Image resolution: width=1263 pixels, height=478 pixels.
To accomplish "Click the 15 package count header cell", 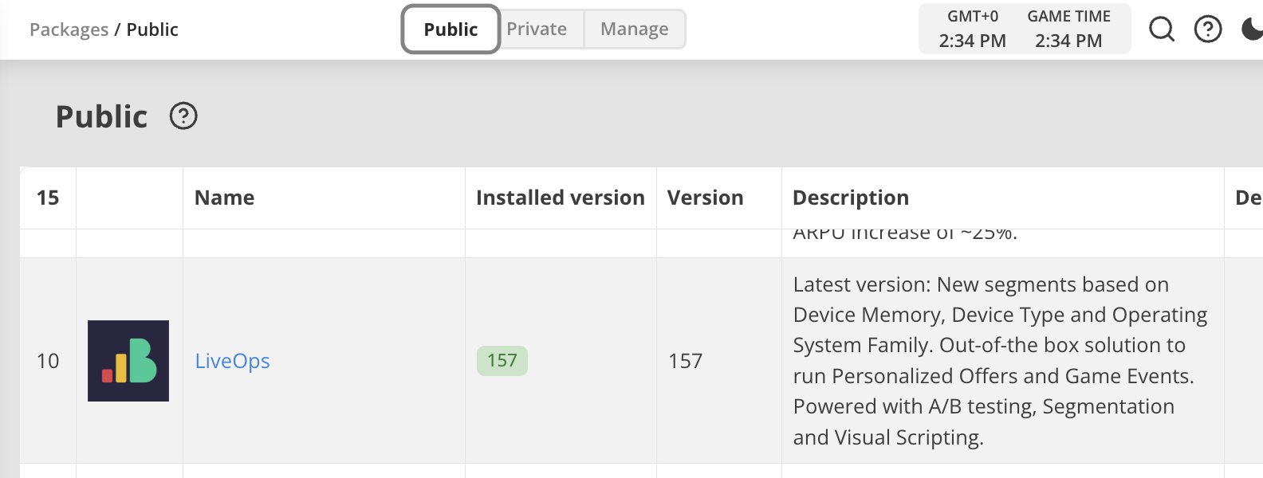I will pos(47,198).
